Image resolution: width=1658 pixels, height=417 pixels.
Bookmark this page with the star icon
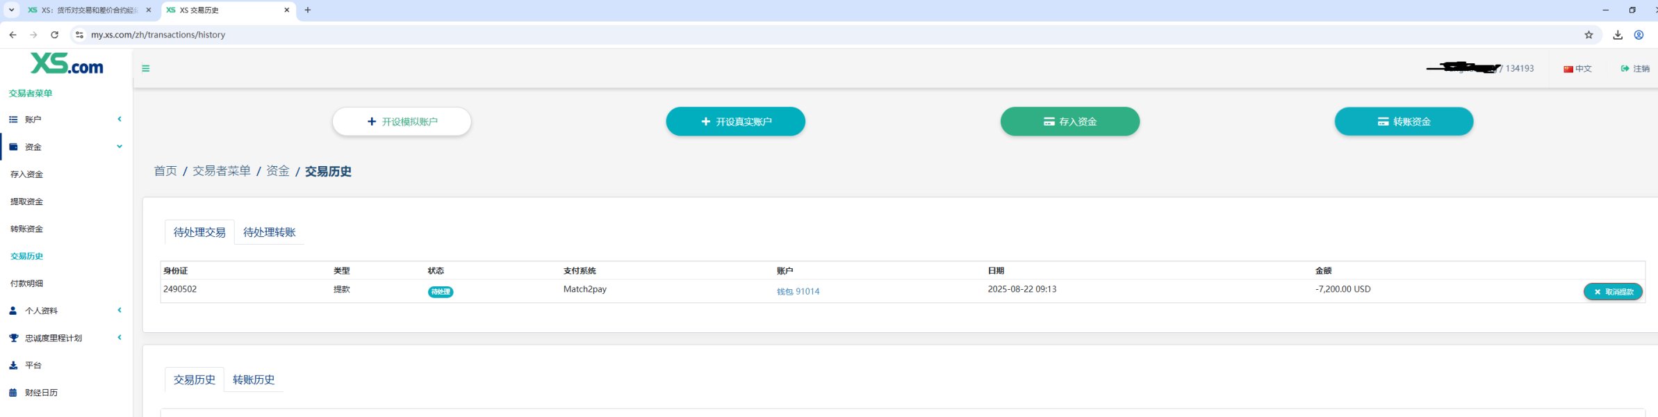coord(1589,35)
